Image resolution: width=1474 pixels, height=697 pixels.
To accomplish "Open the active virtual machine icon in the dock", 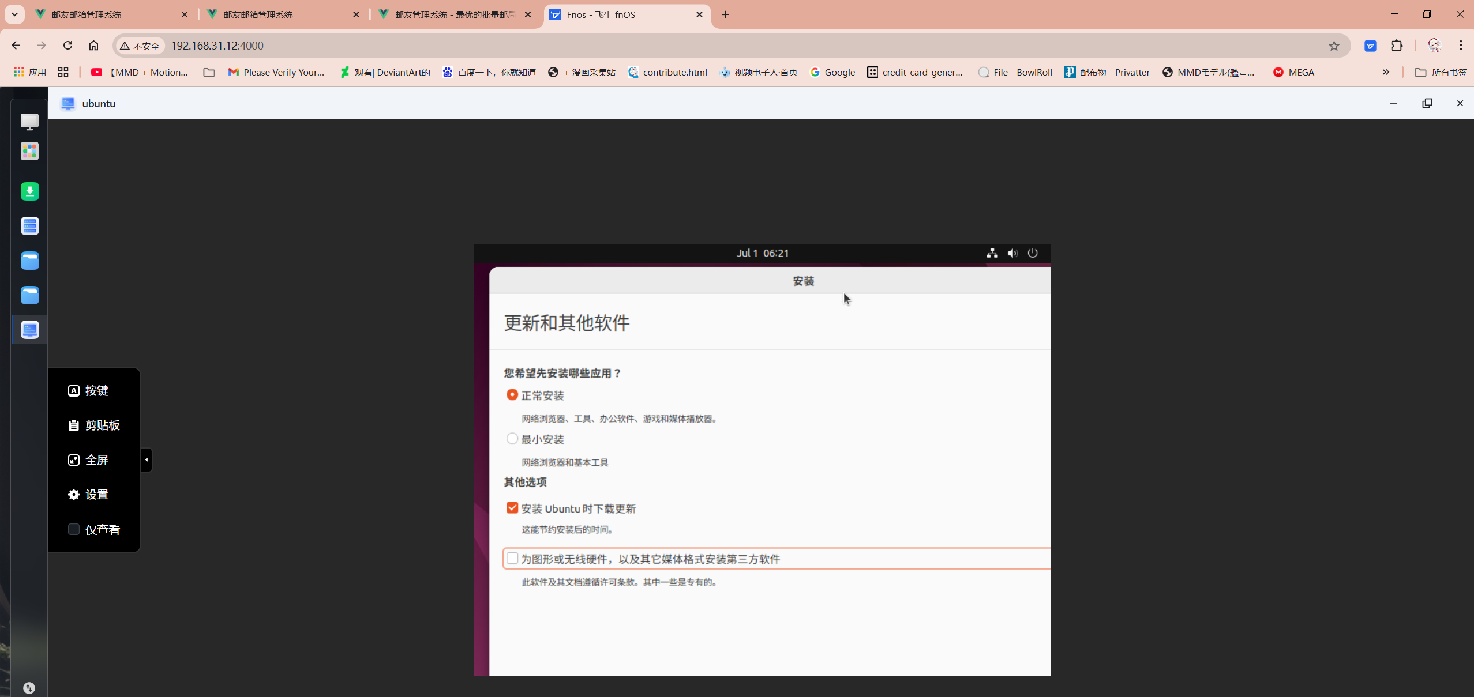I will (x=29, y=330).
